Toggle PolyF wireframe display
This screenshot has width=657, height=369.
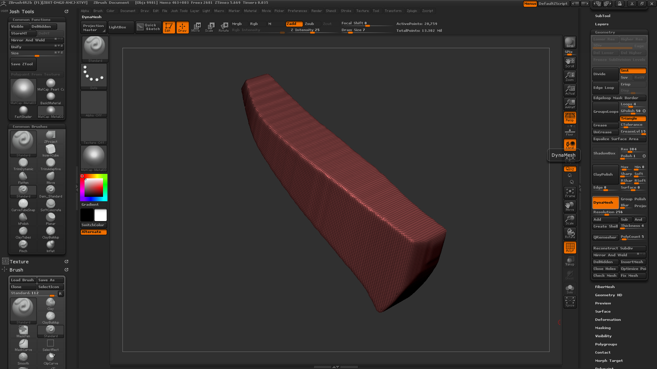570,247
